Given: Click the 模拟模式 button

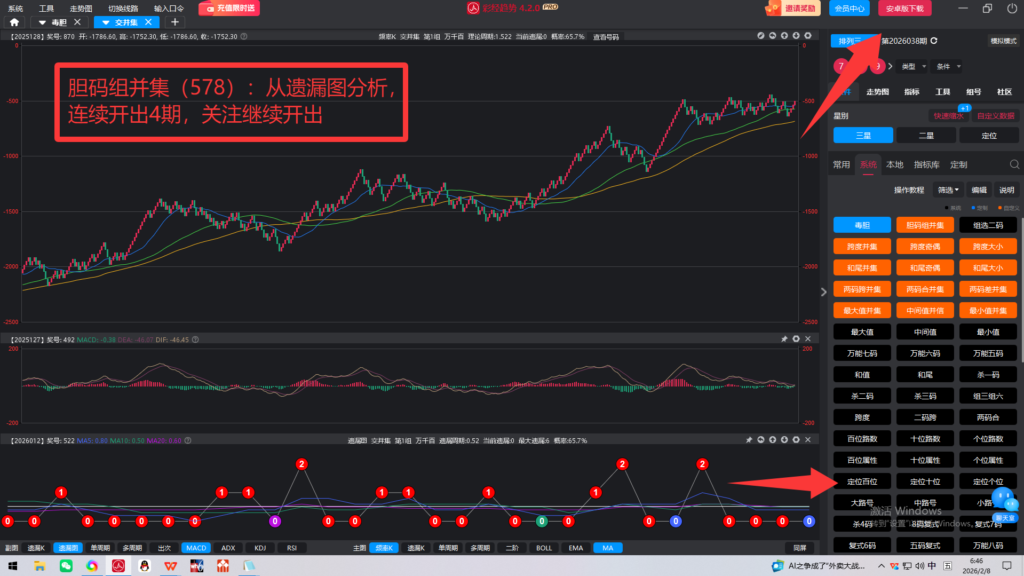Looking at the screenshot, I should point(1003,41).
